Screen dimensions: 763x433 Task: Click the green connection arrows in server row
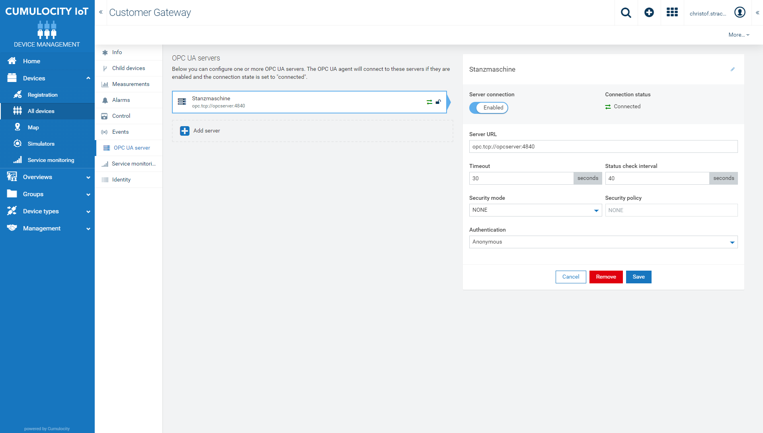point(429,102)
